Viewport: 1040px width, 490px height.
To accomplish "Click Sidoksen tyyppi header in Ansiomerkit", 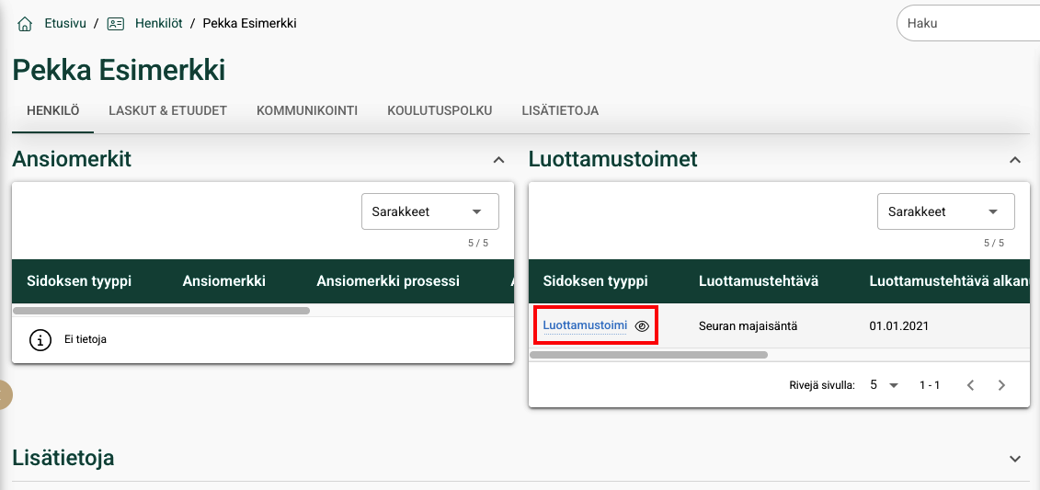I will point(79,281).
